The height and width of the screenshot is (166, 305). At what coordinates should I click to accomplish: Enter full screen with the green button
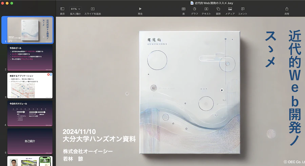pyautogui.click(x=12, y=3)
